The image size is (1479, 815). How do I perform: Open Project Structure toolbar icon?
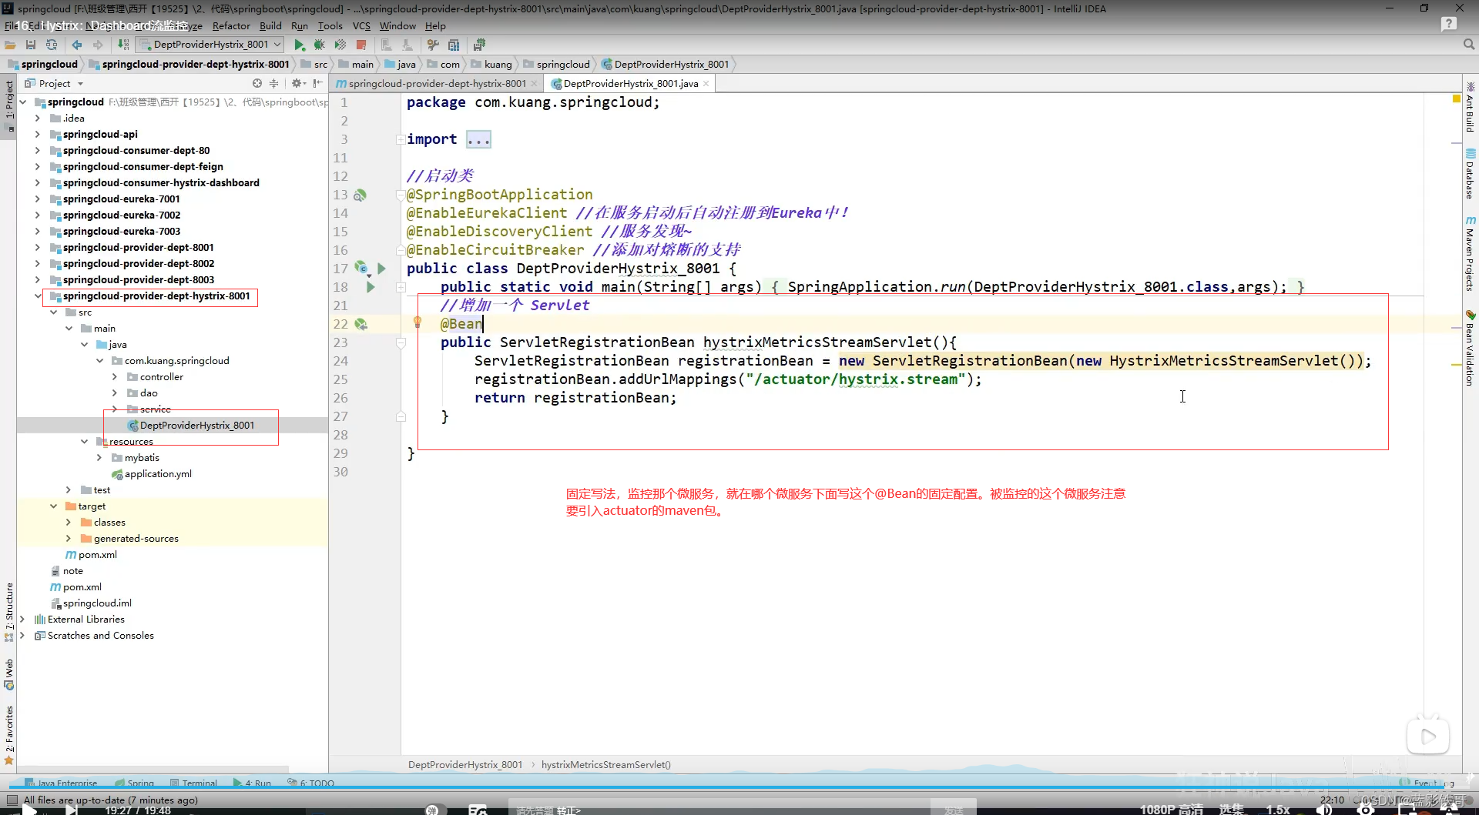click(x=454, y=45)
